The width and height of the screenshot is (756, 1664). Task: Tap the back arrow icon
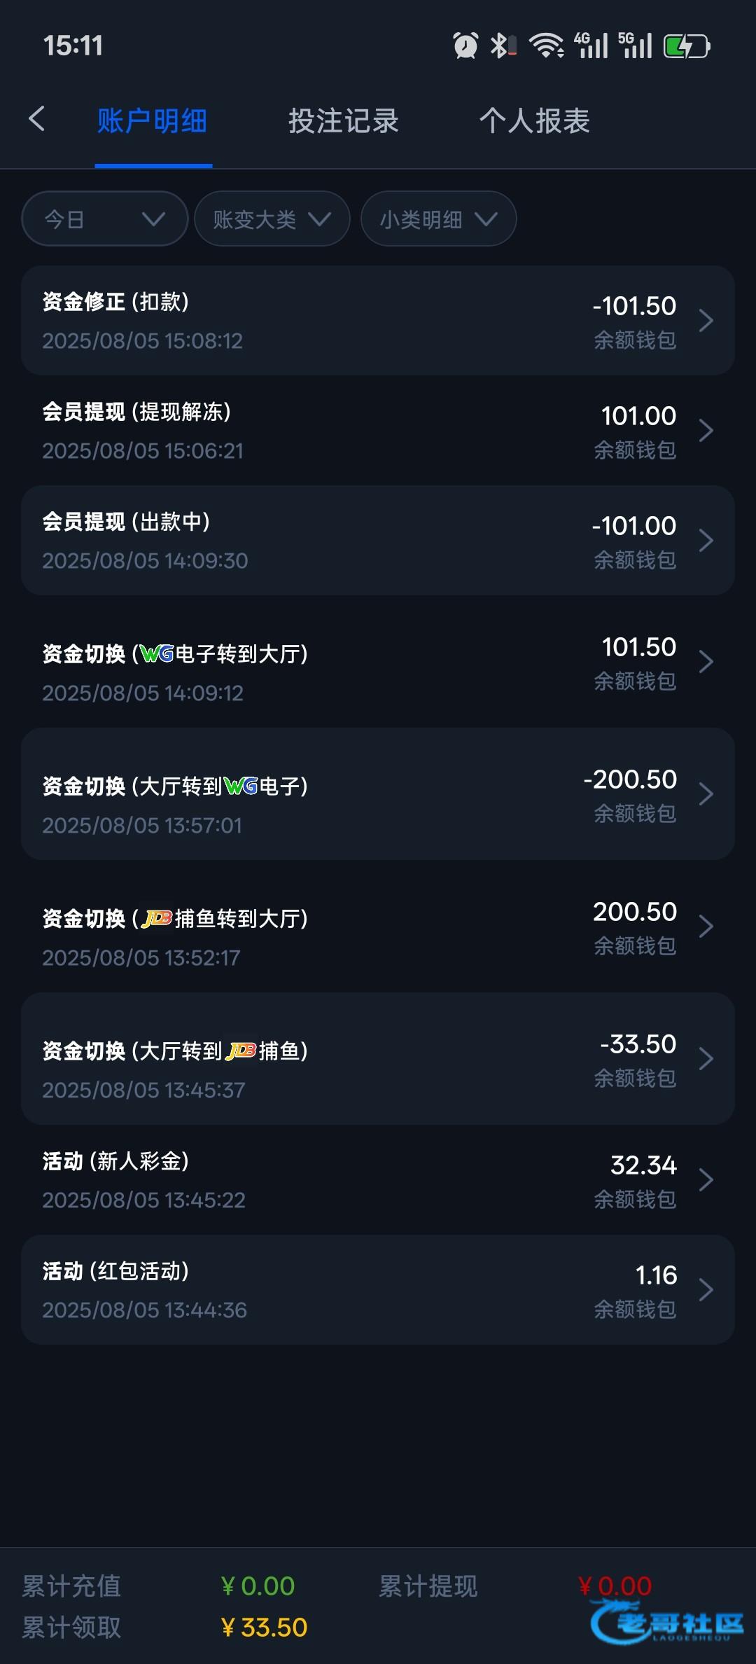click(x=37, y=119)
